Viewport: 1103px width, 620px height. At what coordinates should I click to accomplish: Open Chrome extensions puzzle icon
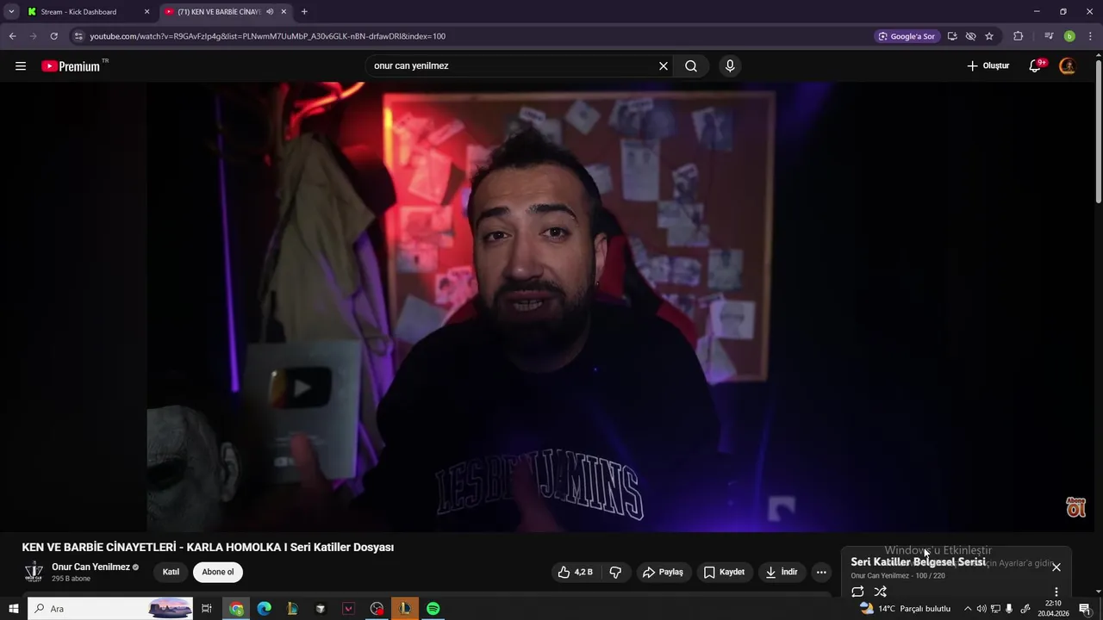(x=1019, y=36)
